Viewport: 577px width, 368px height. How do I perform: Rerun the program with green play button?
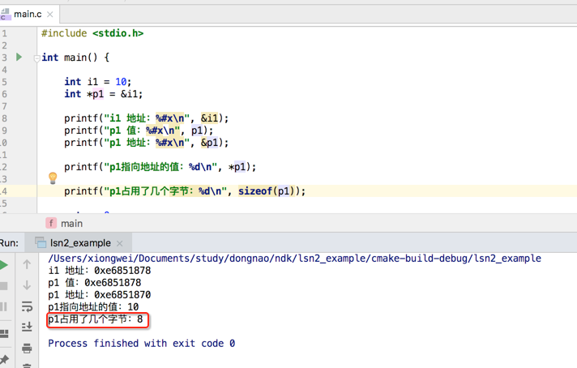click(x=4, y=265)
